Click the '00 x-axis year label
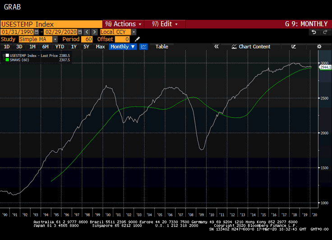The width and height of the screenshot is (332, 240). click(x=108, y=215)
